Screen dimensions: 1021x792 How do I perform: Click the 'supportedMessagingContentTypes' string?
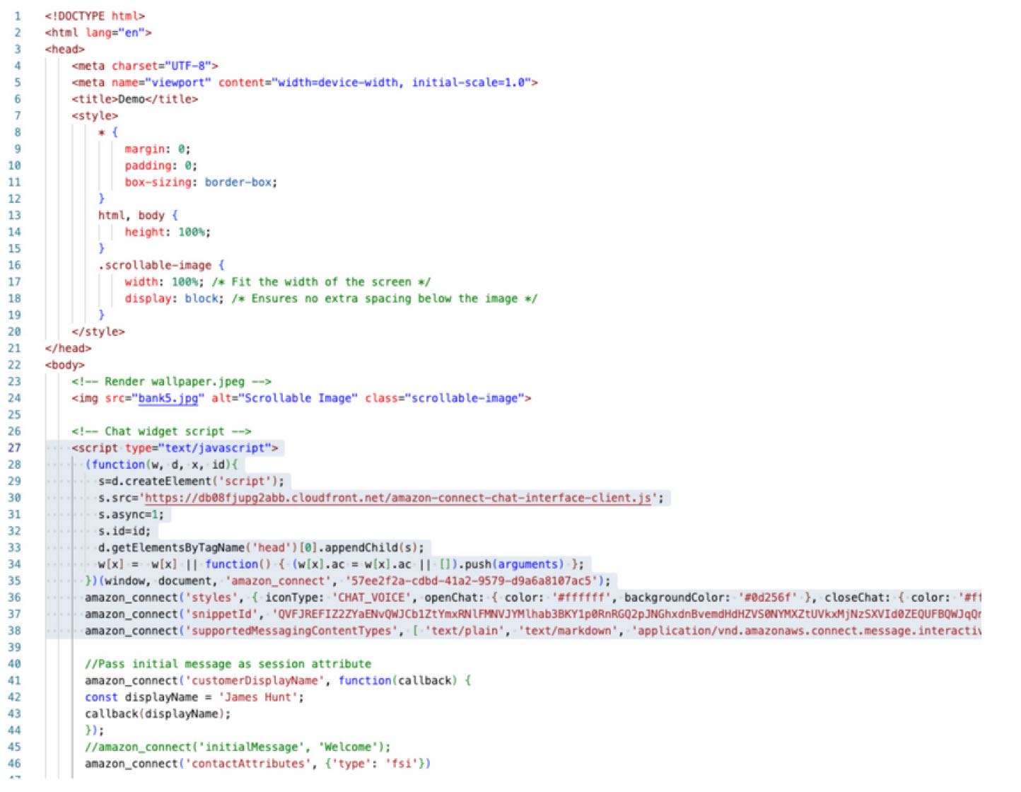pos(292,631)
